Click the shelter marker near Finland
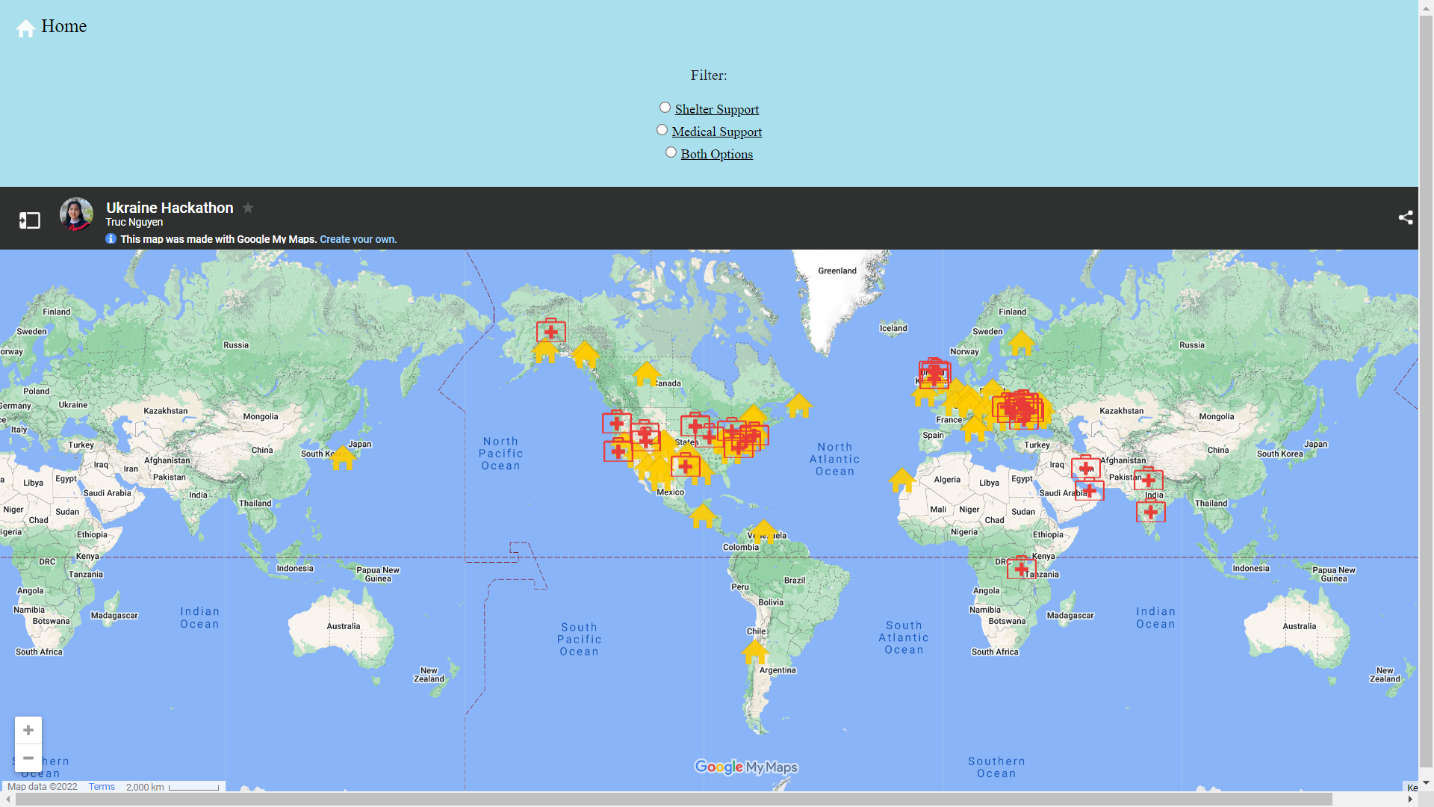 [x=1021, y=343]
